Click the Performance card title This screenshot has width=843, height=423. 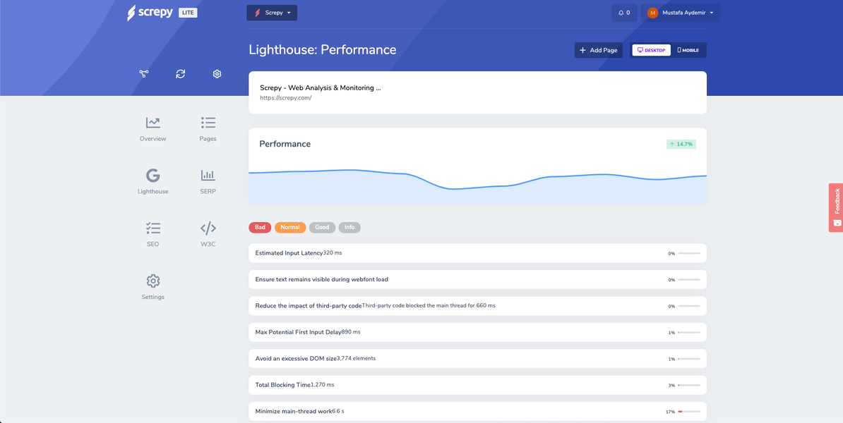[285, 144]
